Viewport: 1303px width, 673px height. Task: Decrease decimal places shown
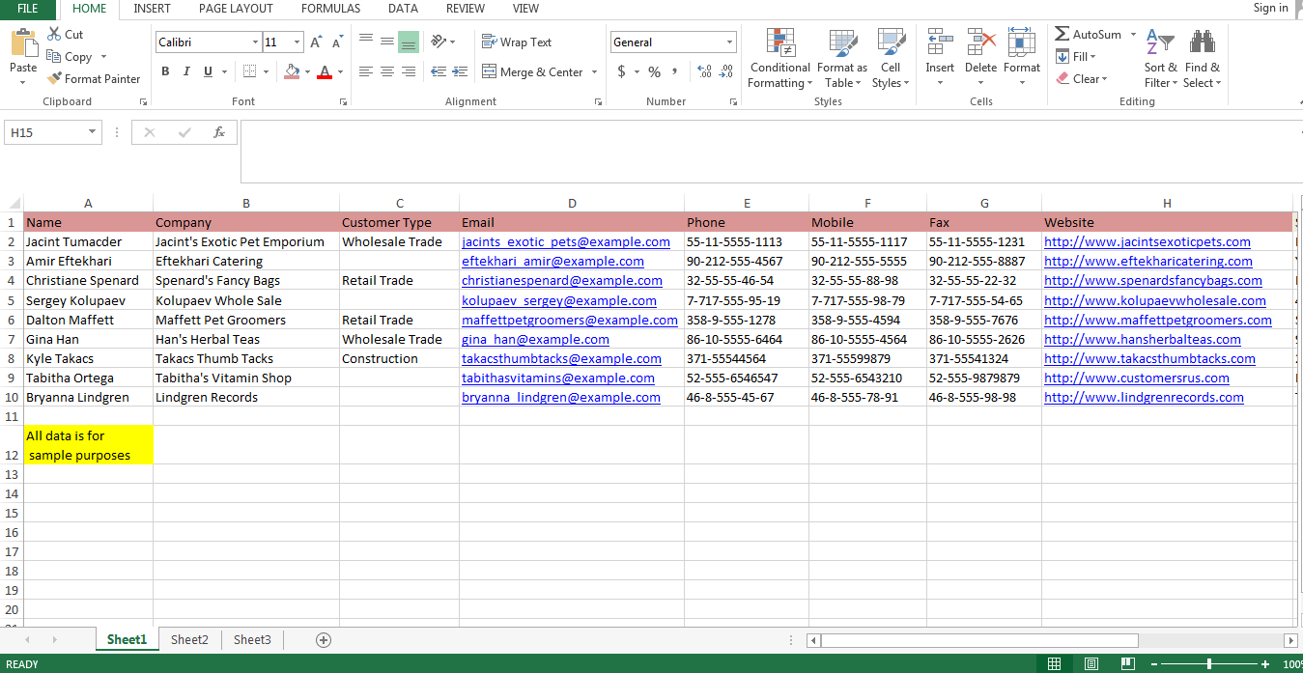[725, 71]
